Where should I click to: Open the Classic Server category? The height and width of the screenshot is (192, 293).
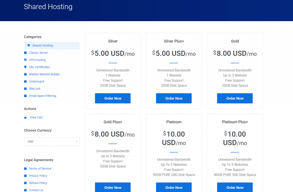point(38,53)
